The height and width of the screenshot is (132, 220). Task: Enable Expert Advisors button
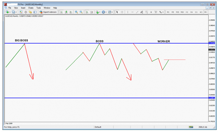[x=48, y=12]
